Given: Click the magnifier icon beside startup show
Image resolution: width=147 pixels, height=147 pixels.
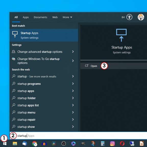Looking at the screenshot, I should 14,127.
